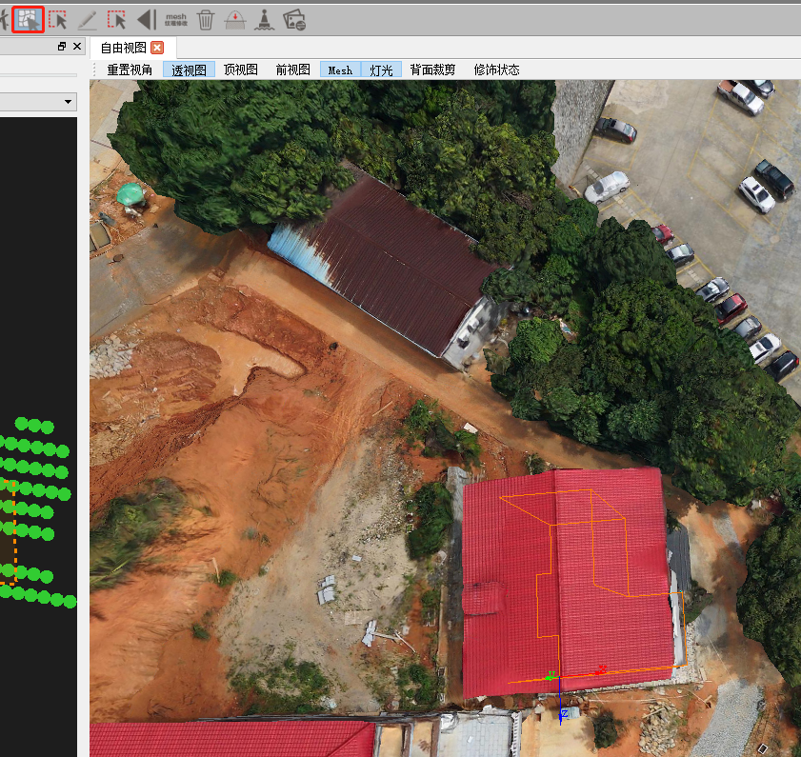
Task: Click the 修饰状态 retouch status button
Action: tap(496, 69)
